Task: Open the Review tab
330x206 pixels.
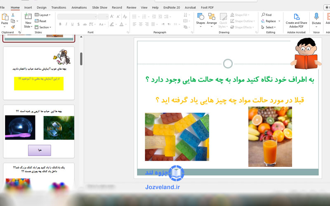Action: [131, 7]
